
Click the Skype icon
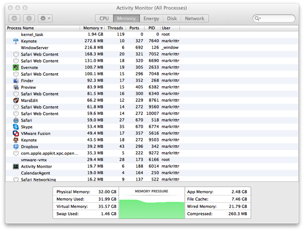[x=16, y=127]
